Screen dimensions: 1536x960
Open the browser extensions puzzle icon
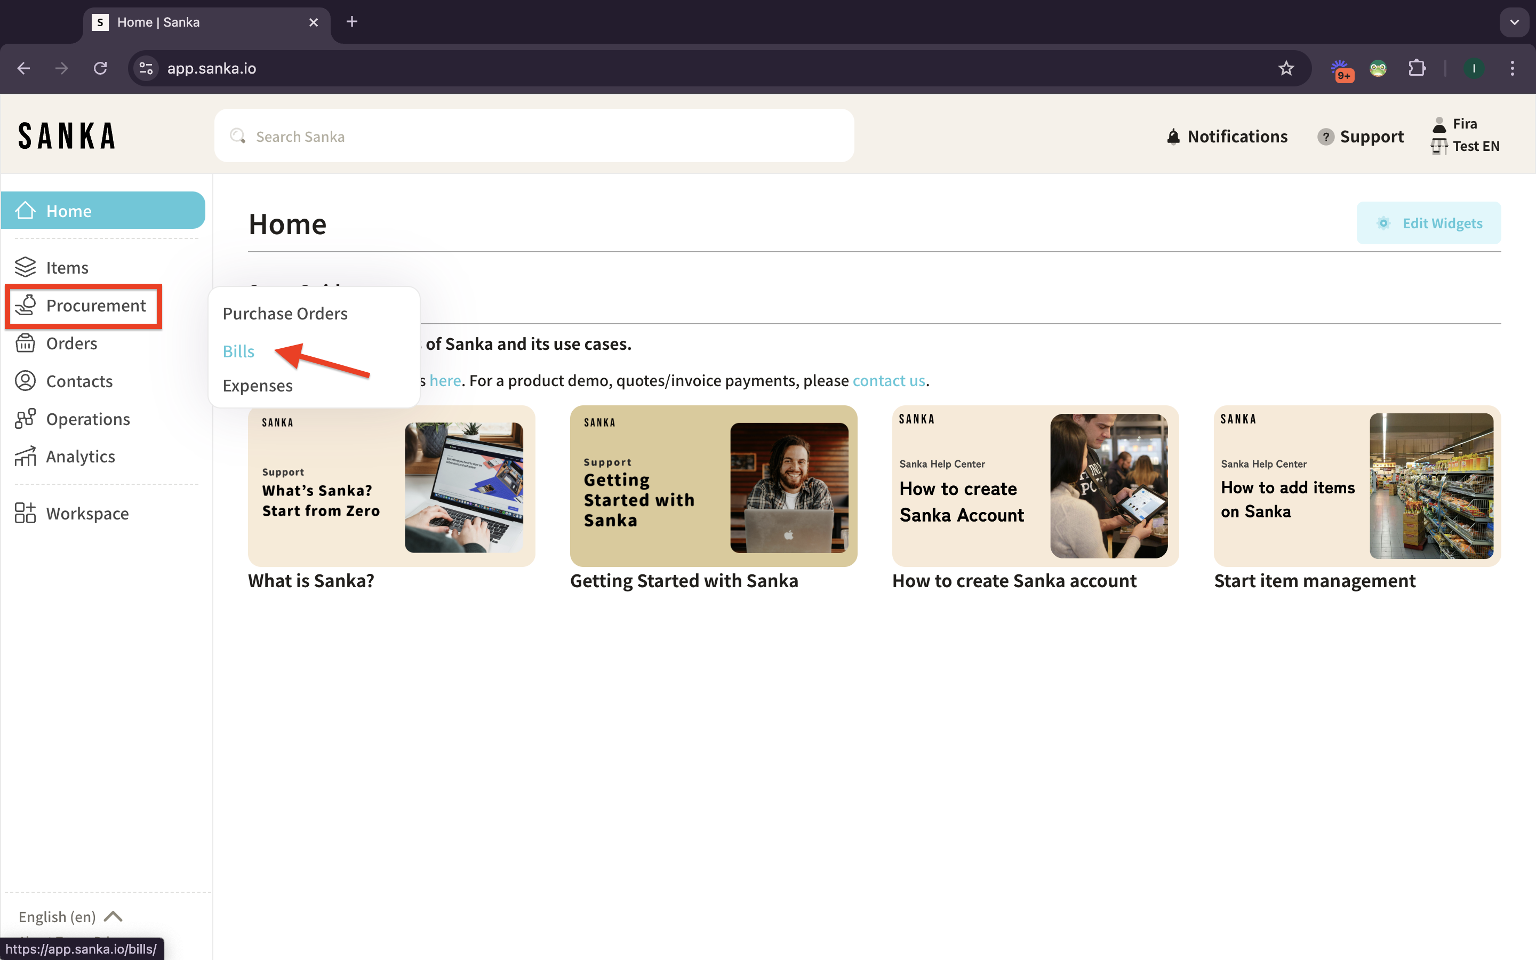pos(1417,68)
